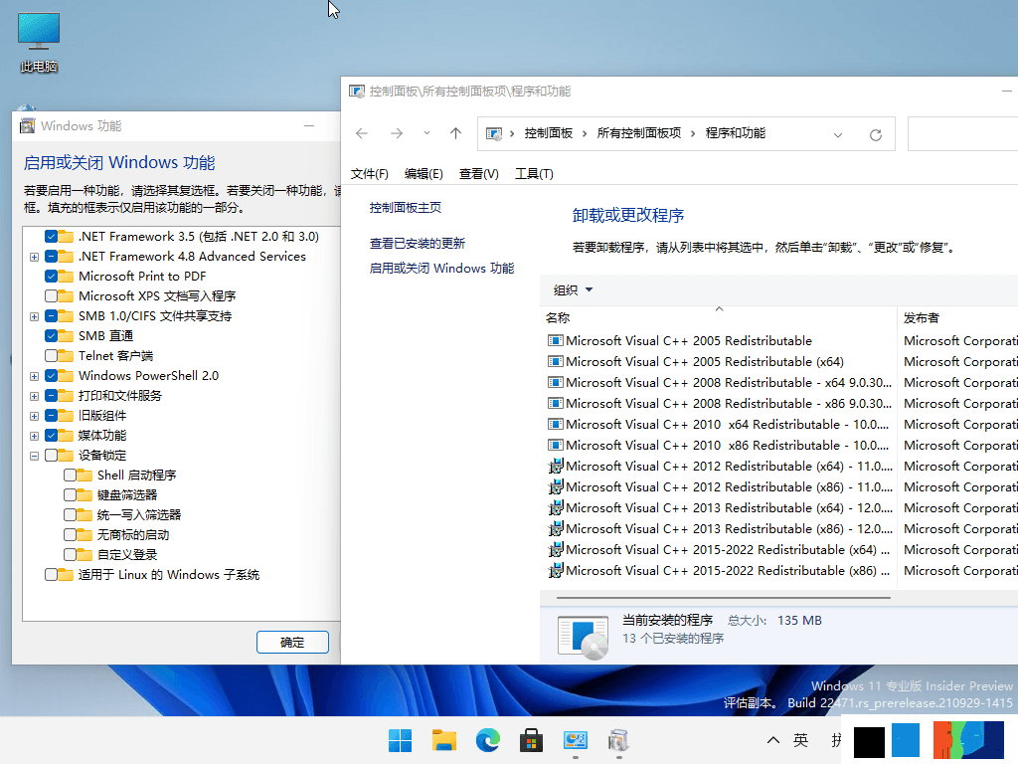The image size is (1018, 764).
Task: Open the This PC desktop icon
Action: click(x=39, y=42)
